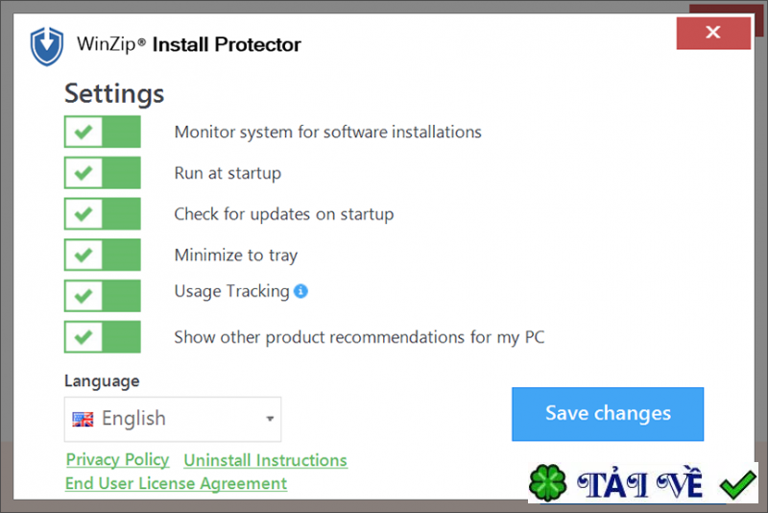Open the Uninstall Instructions link
The height and width of the screenshot is (513, 768).
pyautogui.click(x=265, y=460)
